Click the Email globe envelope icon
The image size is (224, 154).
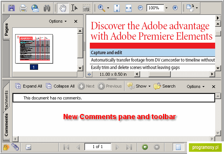pos(35,8)
